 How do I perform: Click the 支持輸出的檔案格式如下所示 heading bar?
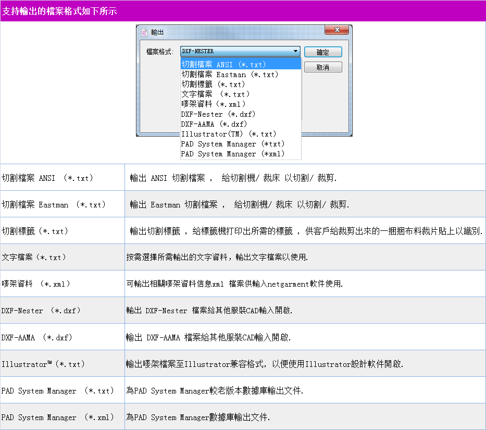coord(243,11)
